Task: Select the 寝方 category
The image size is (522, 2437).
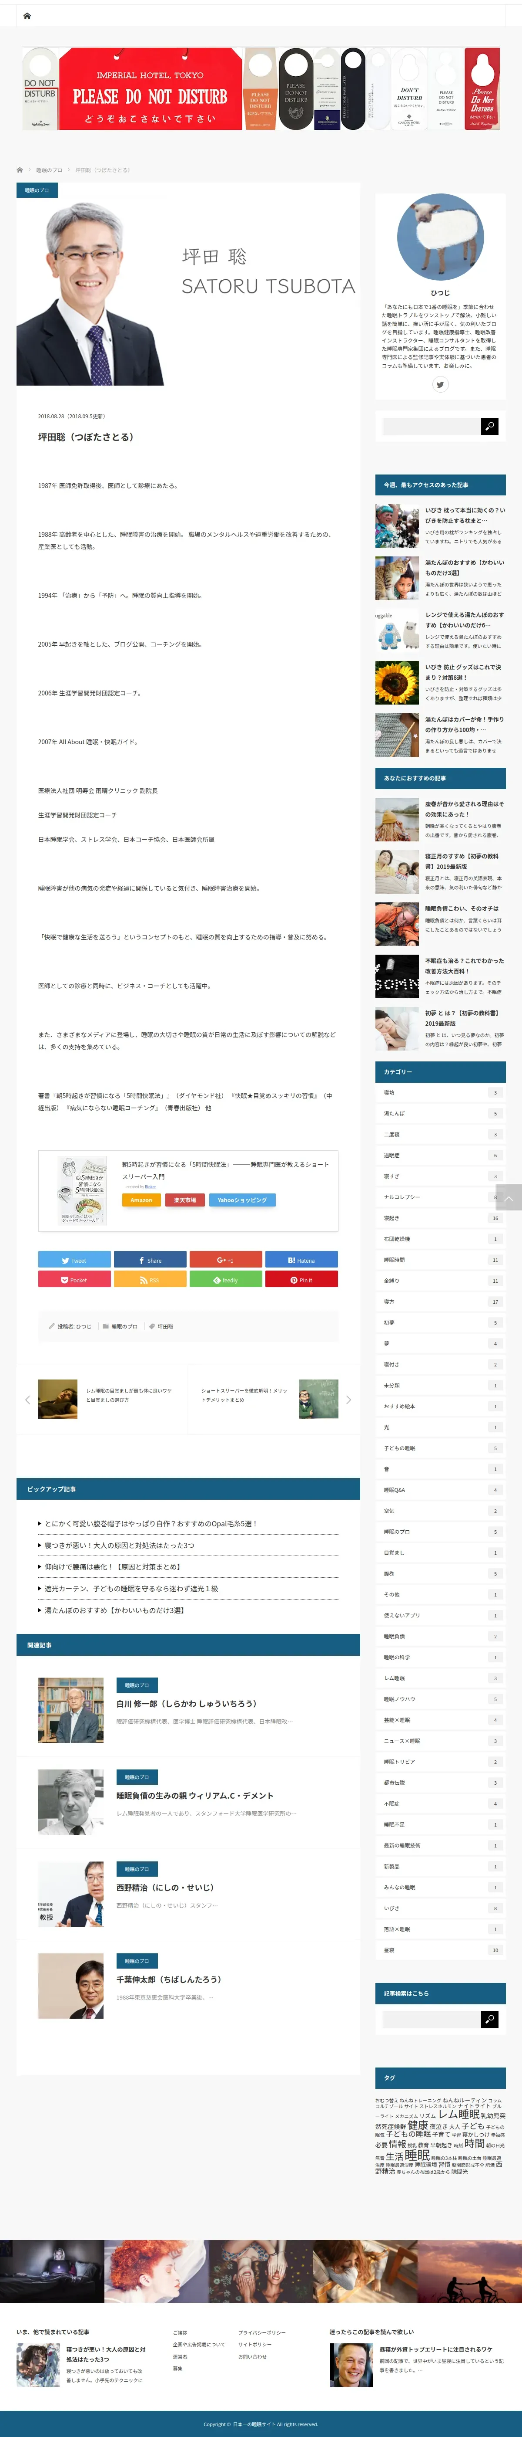Action: (x=440, y=1302)
